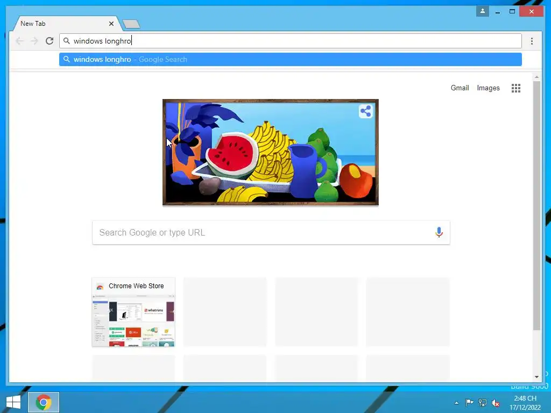551x413 pixels.
Task: Close the New Tab tab
Action: 111,24
